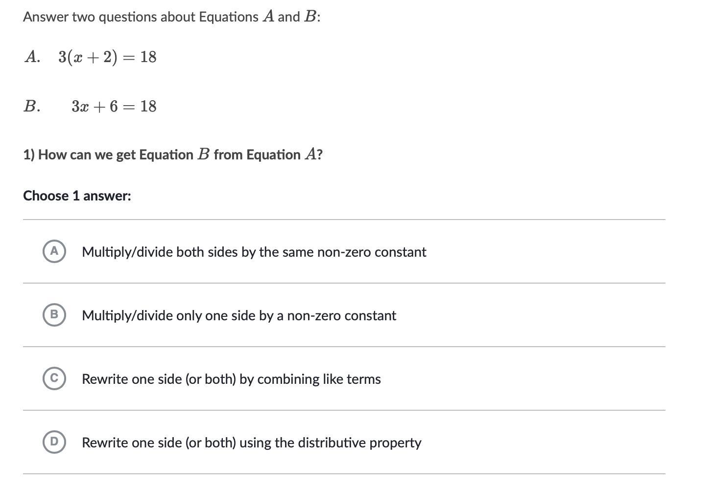Click the 18 in Equation A

[148, 57]
